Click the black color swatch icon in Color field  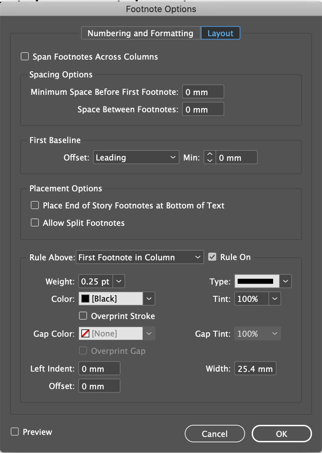(x=85, y=299)
